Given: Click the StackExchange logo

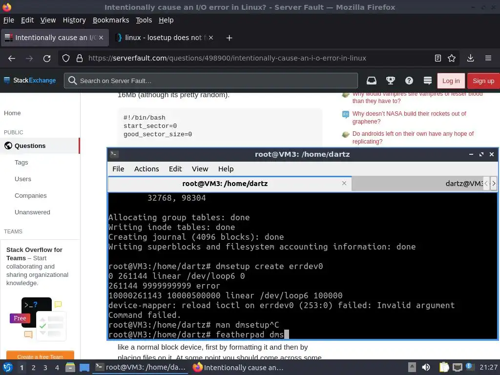Looking at the screenshot, I should point(30,81).
